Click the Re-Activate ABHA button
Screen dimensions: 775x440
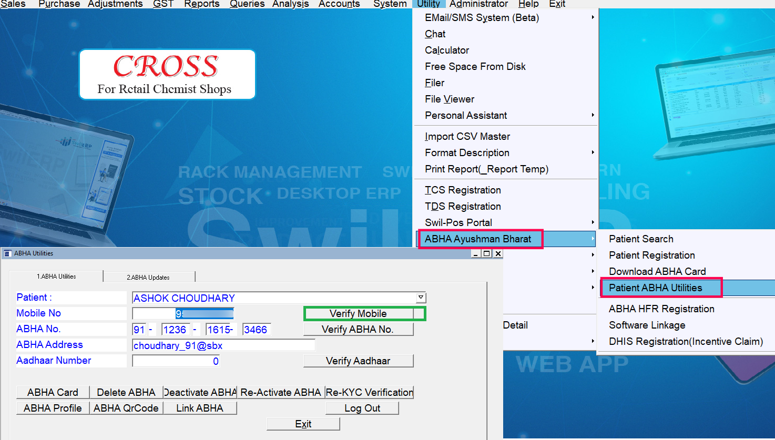coord(281,392)
